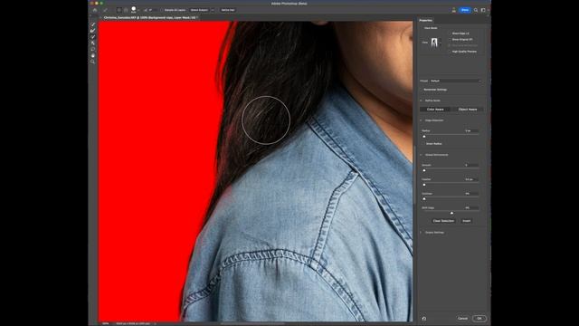
Task: Collapse the Refine Mode section
Action: [422, 101]
